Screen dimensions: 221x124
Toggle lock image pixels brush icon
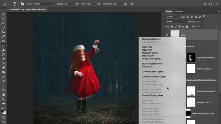pos(176,27)
